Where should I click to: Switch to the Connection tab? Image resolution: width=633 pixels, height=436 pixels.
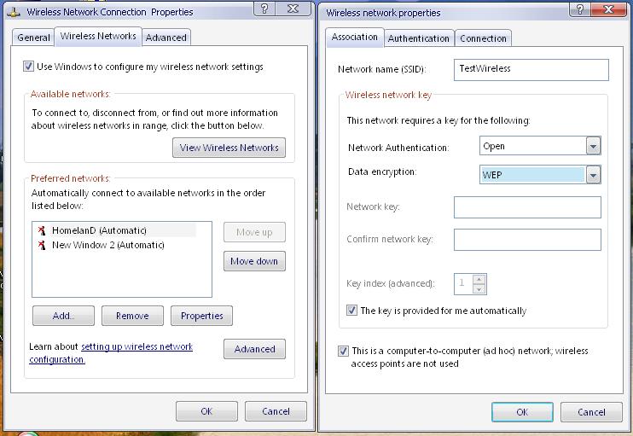pos(483,38)
